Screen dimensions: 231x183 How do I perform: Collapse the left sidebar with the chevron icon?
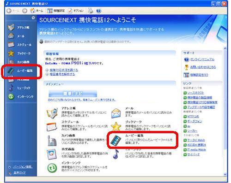pyautogui.click(x=33, y=18)
